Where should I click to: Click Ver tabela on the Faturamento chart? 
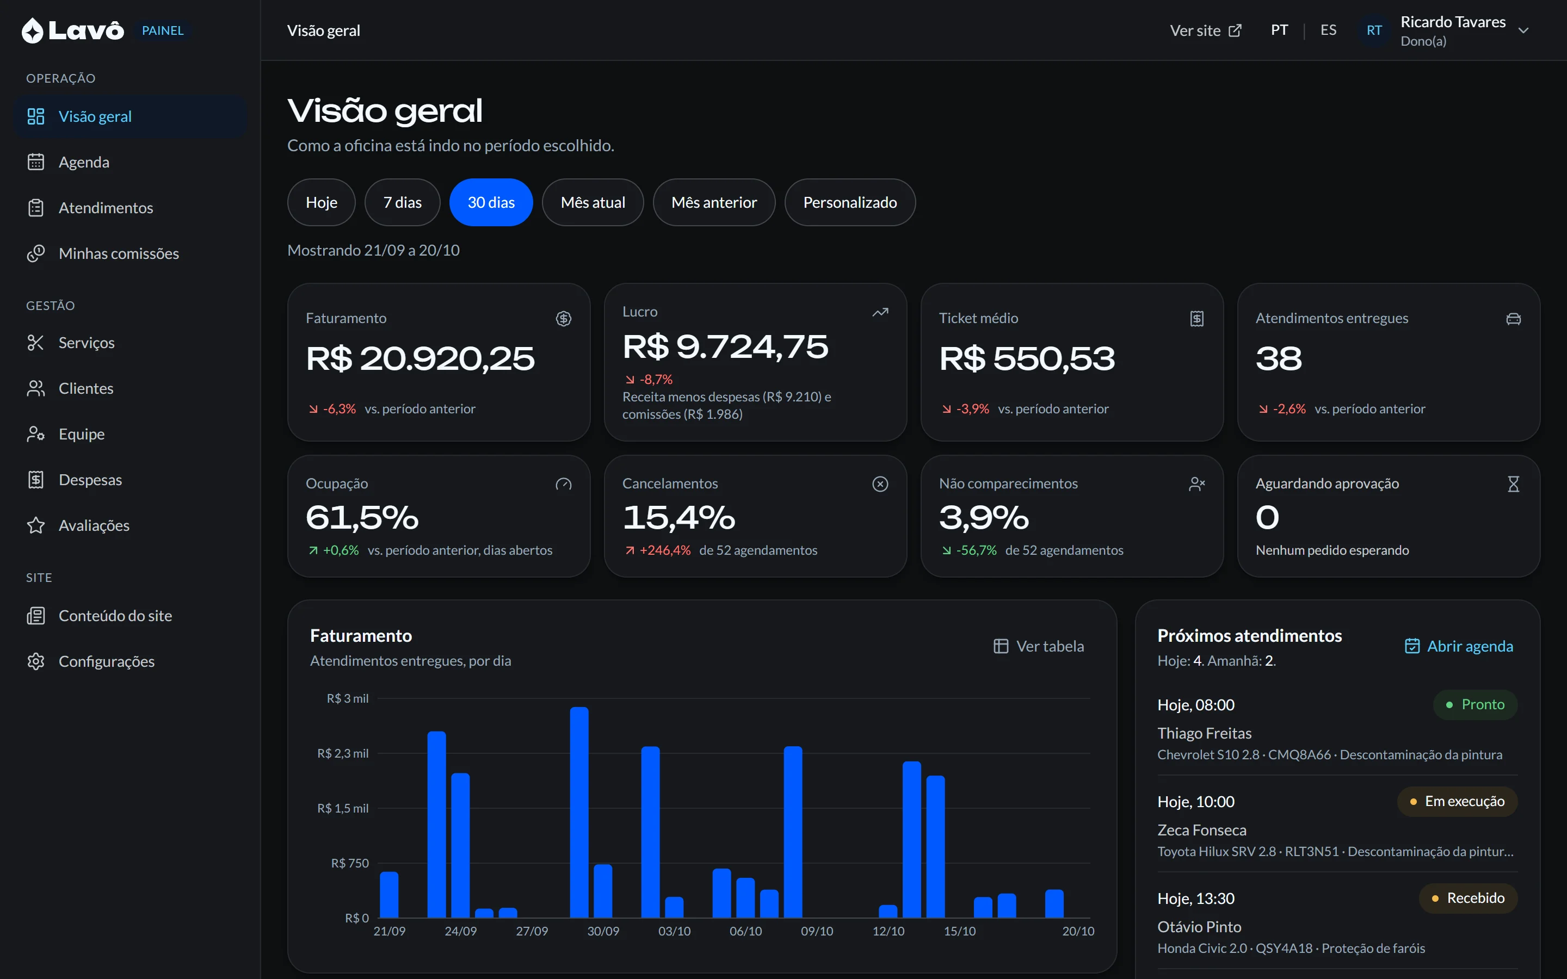click(1039, 646)
